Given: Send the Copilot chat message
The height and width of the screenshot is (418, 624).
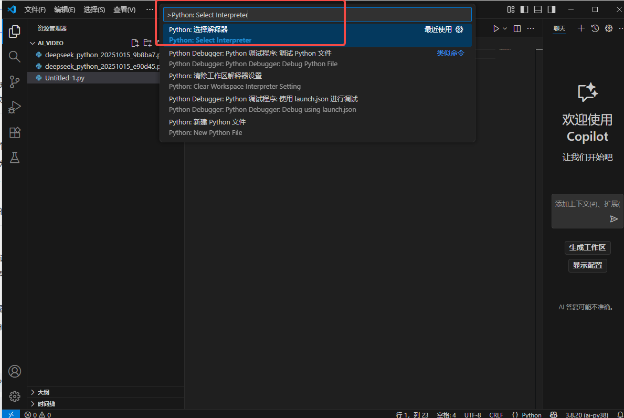Looking at the screenshot, I should (x=614, y=219).
